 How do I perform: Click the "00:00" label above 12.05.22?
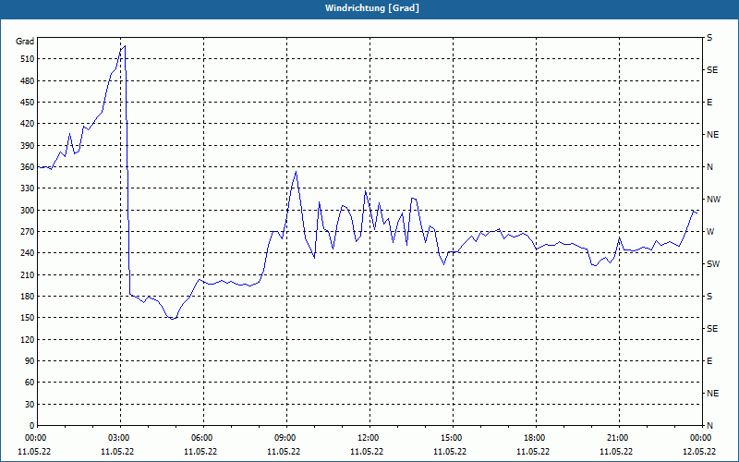pos(700,438)
